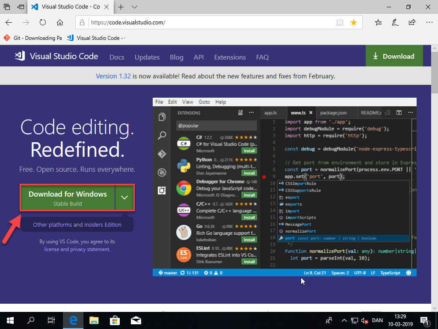
Task: Open reading view in address bar
Action: (340, 23)
